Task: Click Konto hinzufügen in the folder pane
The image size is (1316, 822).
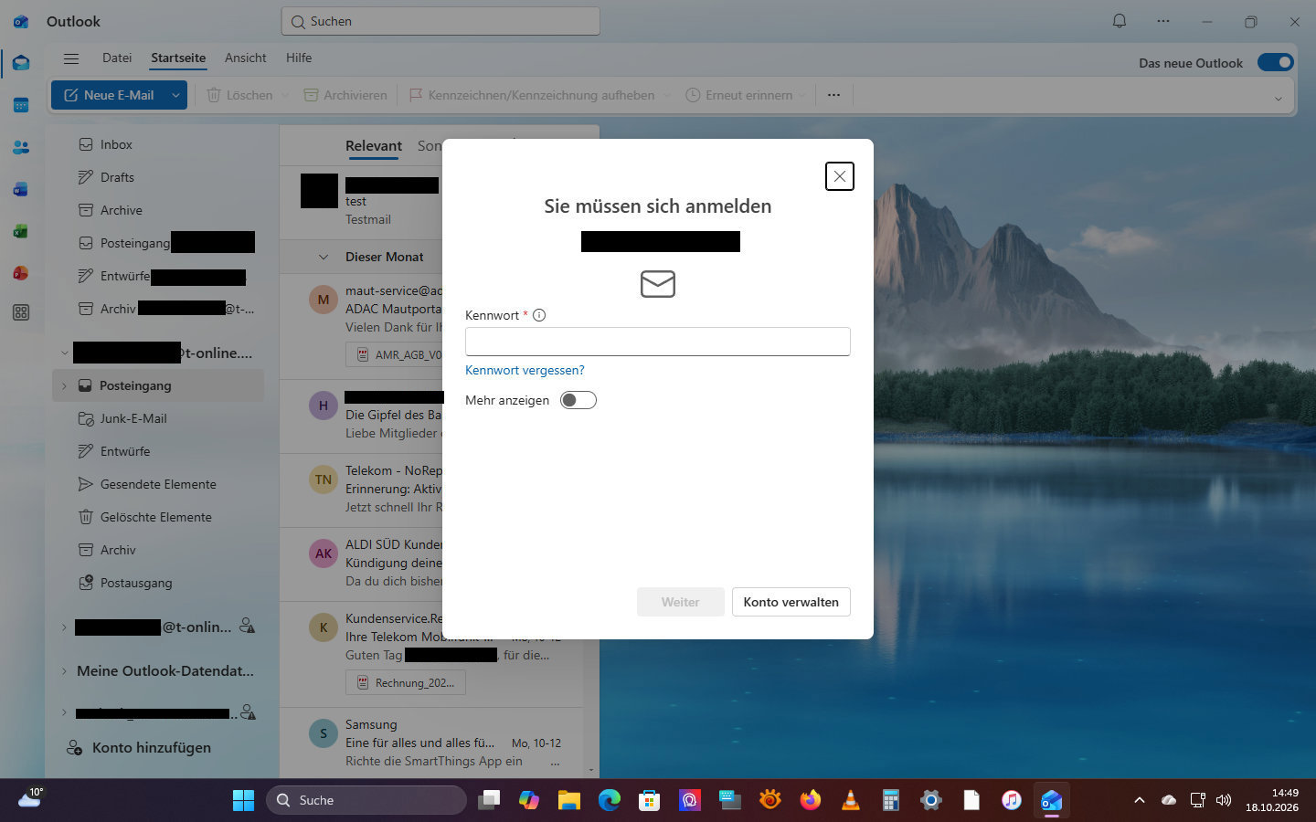Action: (140, 747)
